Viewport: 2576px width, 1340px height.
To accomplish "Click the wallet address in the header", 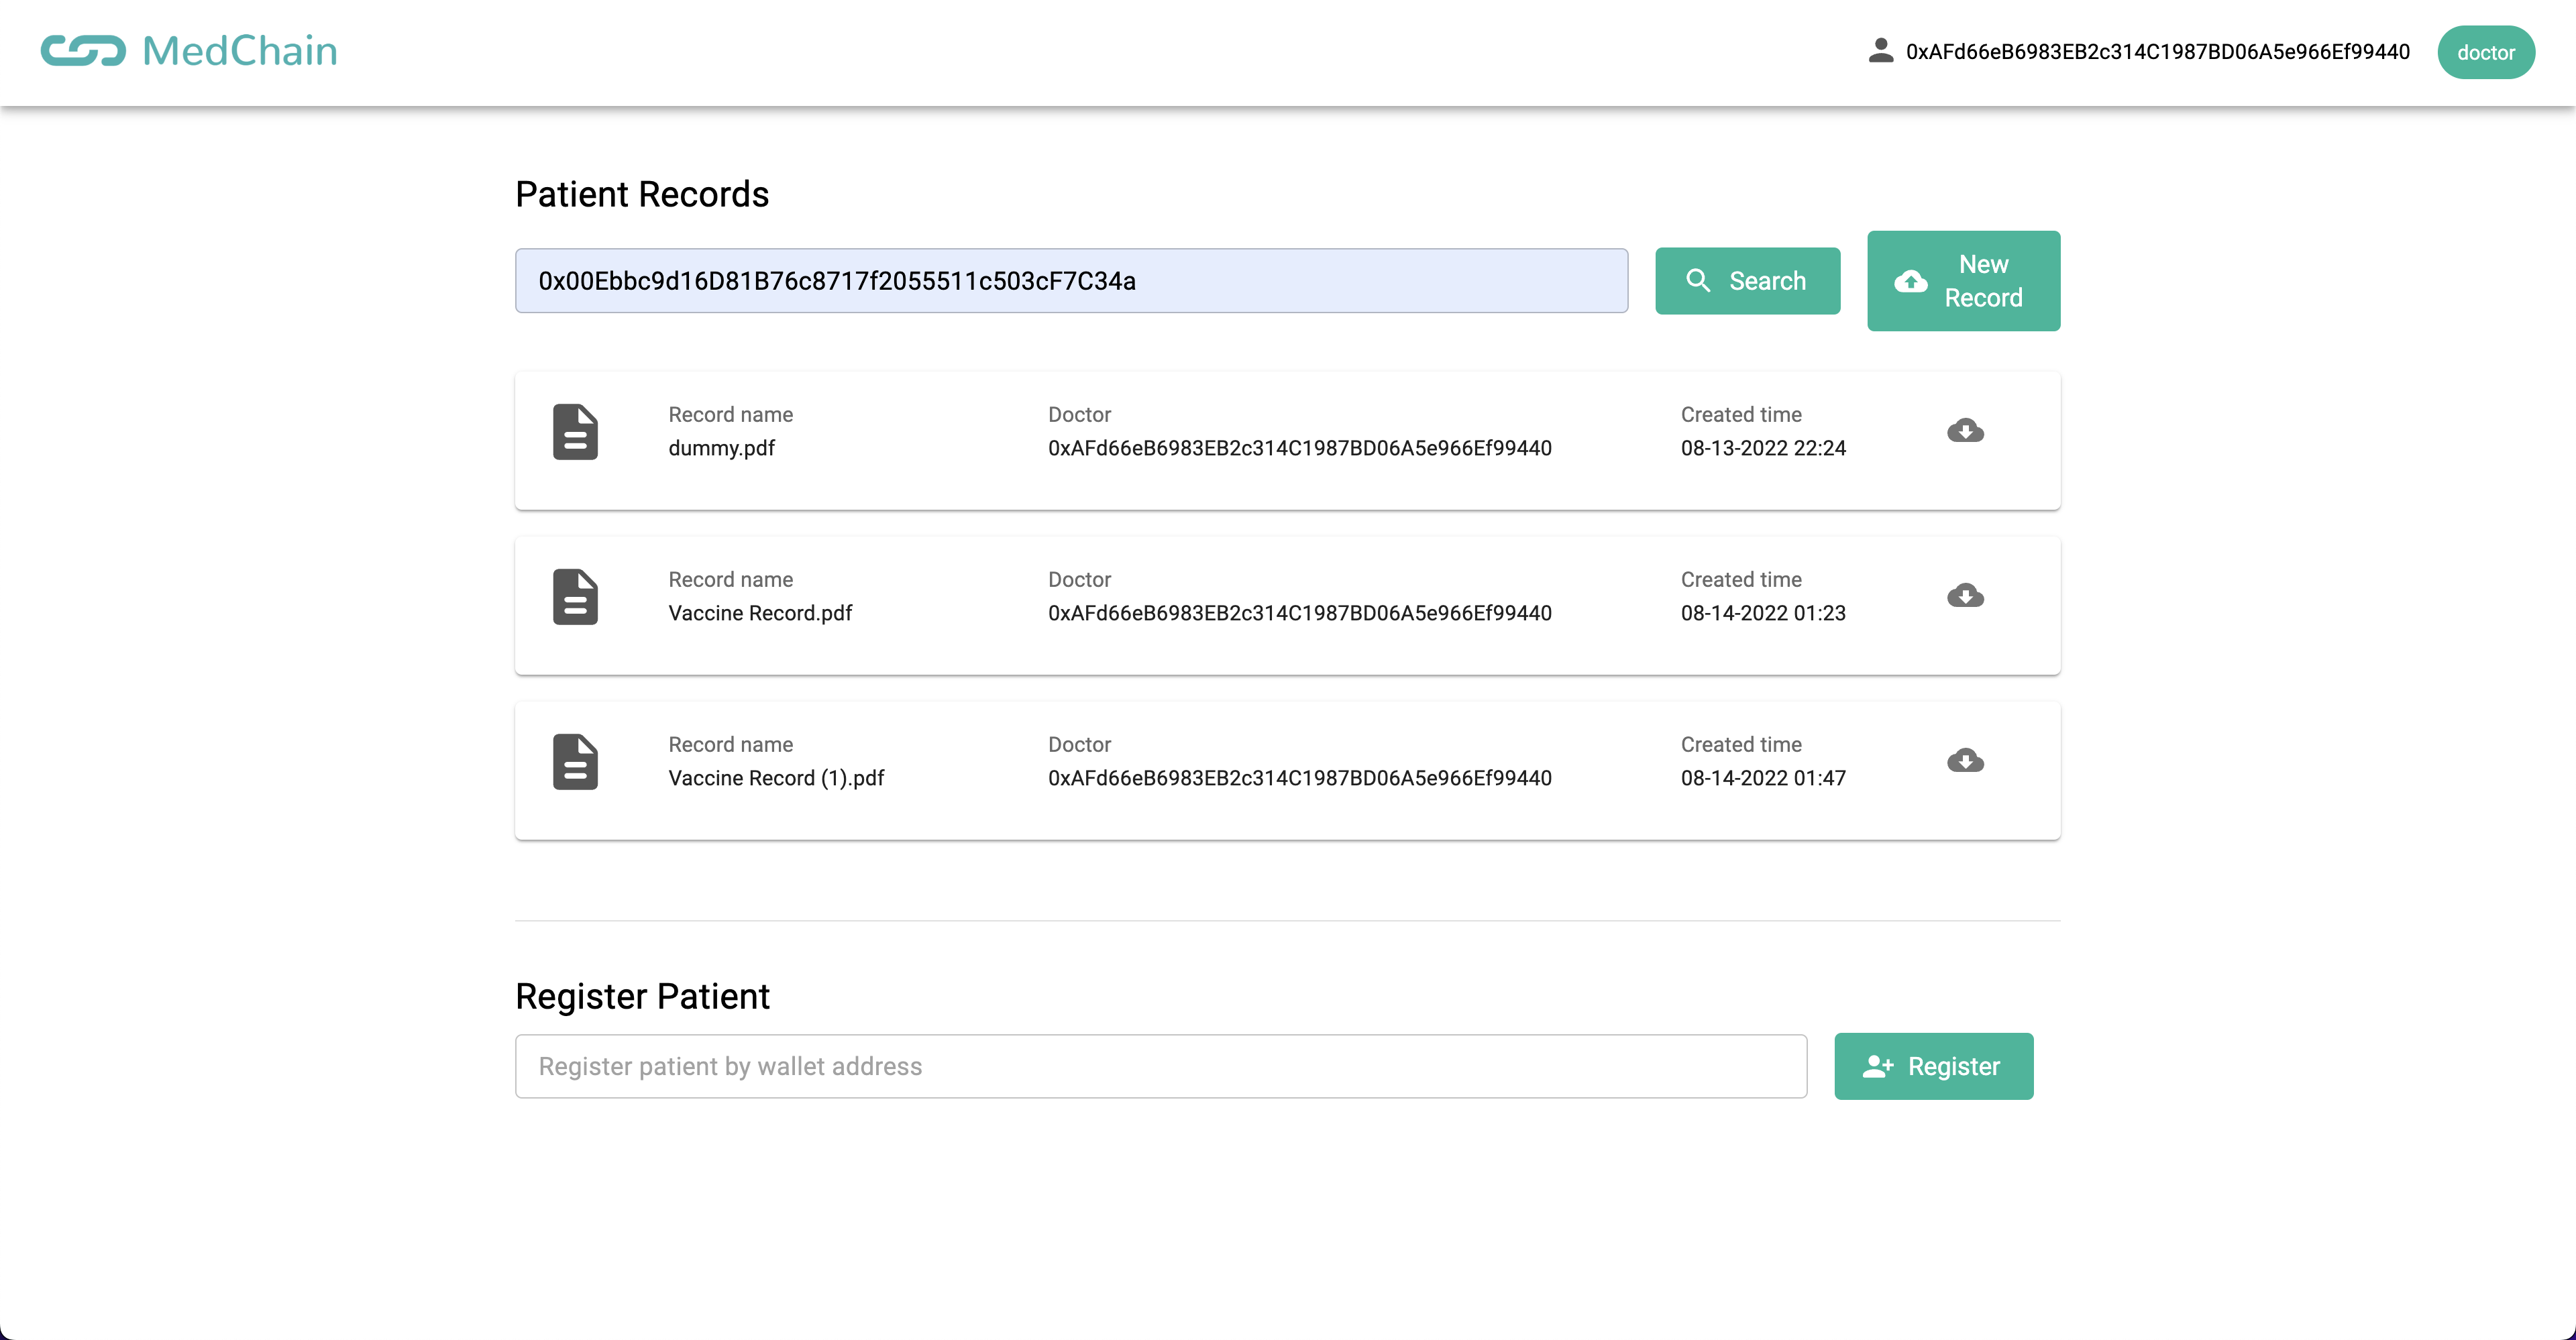I will tap(2157, 52).
